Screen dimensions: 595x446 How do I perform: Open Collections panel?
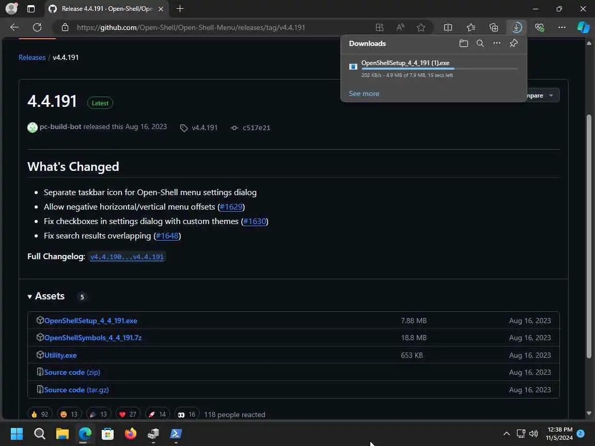coord(494,27)
